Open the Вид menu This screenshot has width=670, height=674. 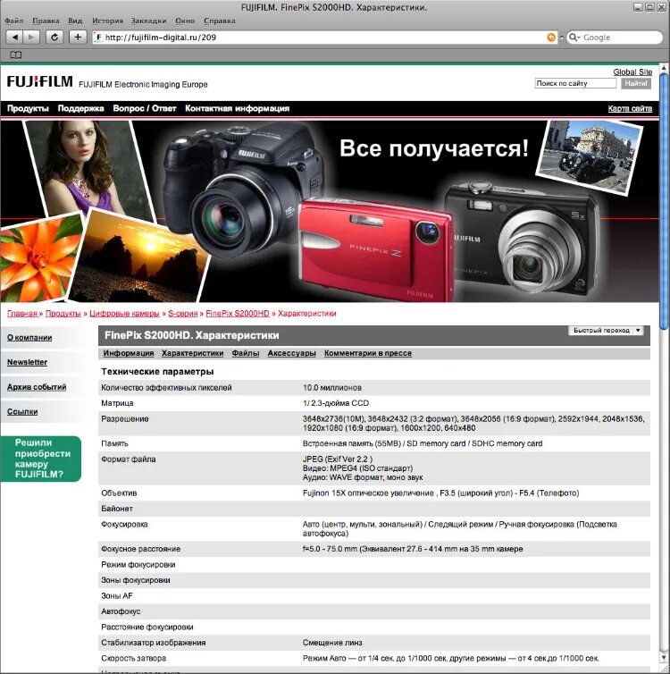(x=75, y=21)
